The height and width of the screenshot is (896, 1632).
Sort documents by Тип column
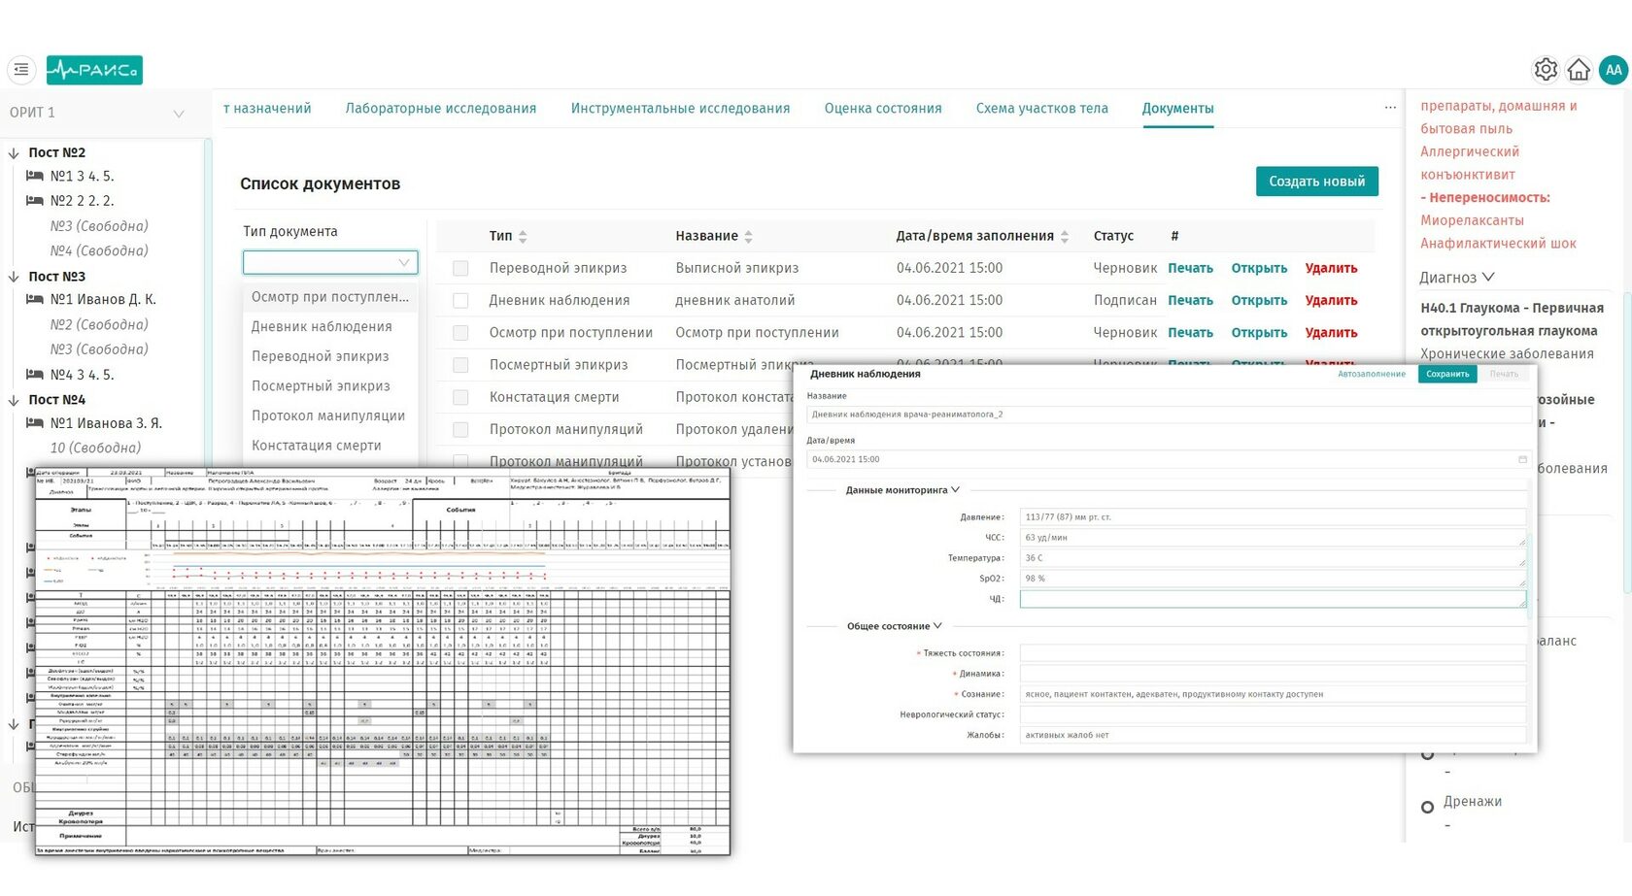pyautogui.click(x=523, y=237)
